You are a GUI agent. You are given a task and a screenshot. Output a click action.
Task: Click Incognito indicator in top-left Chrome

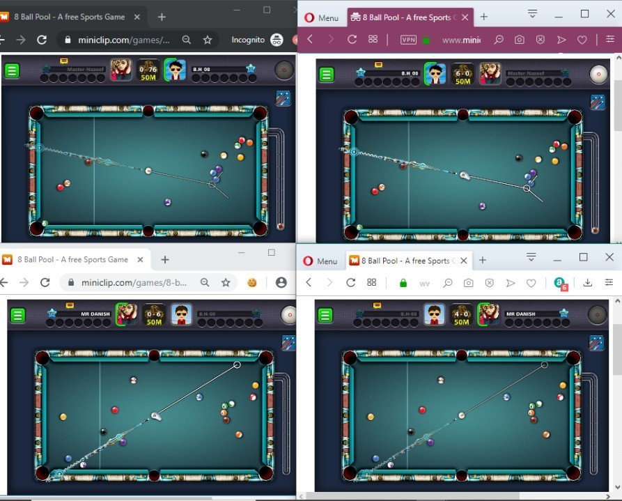256,40
